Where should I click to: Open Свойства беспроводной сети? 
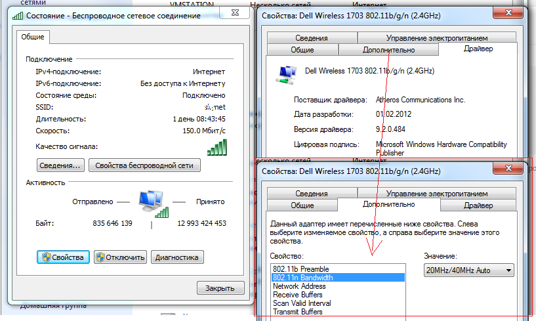click(144, 165)
